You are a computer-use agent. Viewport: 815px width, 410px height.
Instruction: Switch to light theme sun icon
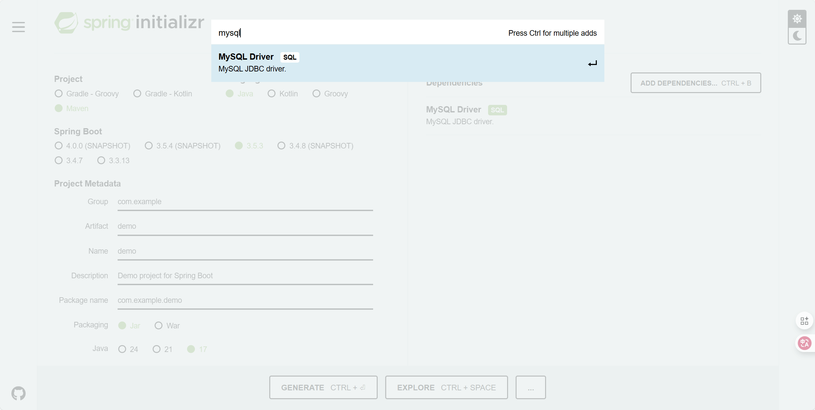[797, 19]
